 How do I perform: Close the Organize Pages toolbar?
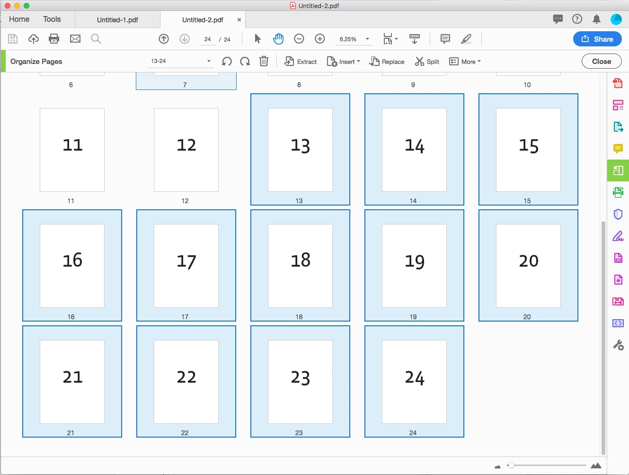(x=602, y=61)
